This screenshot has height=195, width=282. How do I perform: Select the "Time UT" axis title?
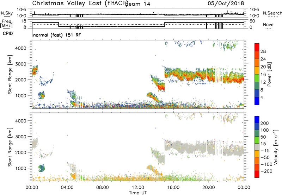coord(138,193)
